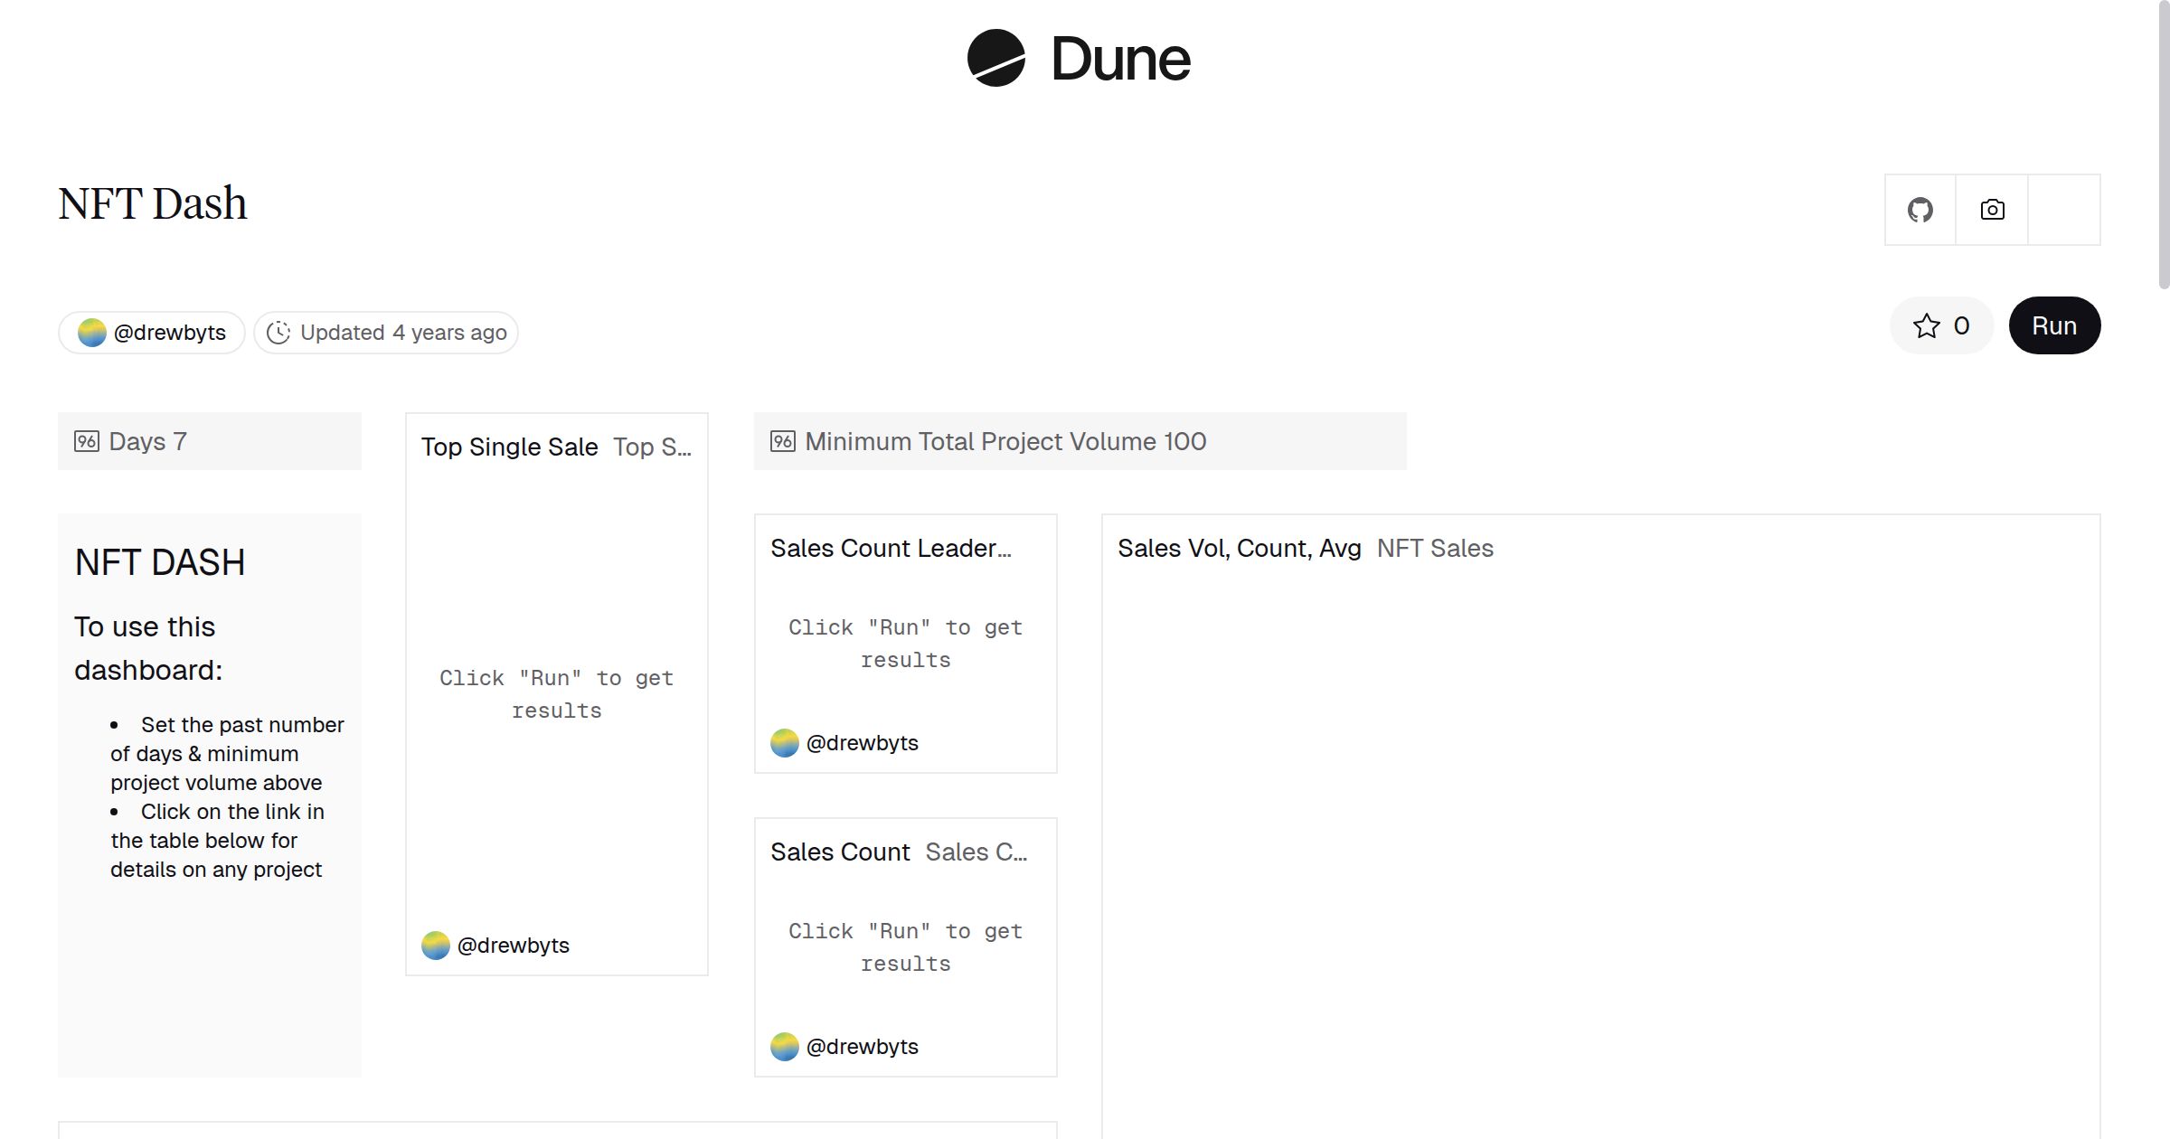Open Sales Vol, Count, Avg title
The width and height of the screenshot is (2170, 1139).
pyautogui.click(x=1239, y=548)
